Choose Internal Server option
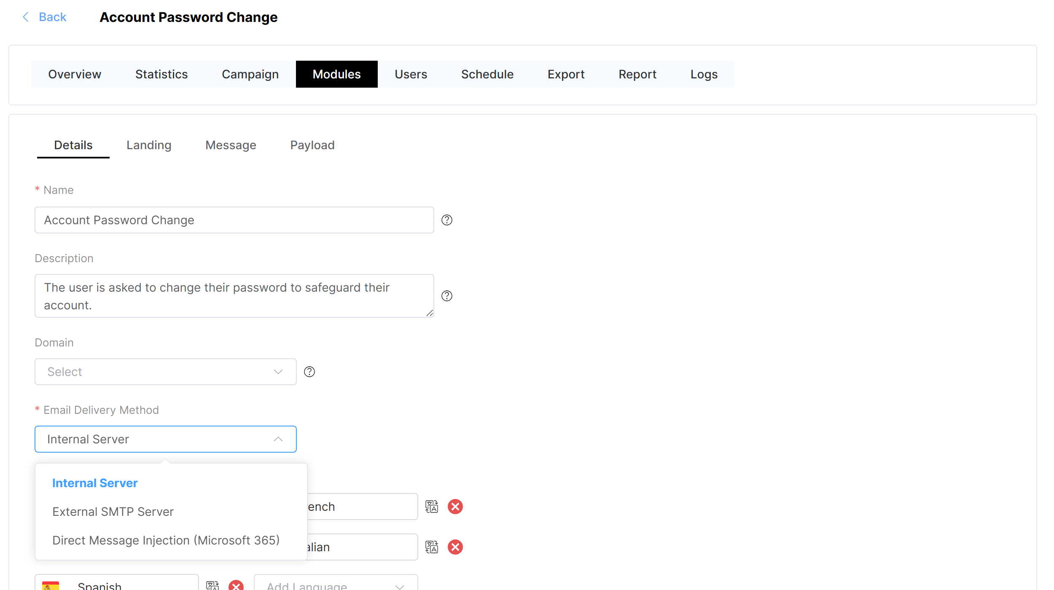The height and width of the screenshot is (590, 1054). click(171, 483)
